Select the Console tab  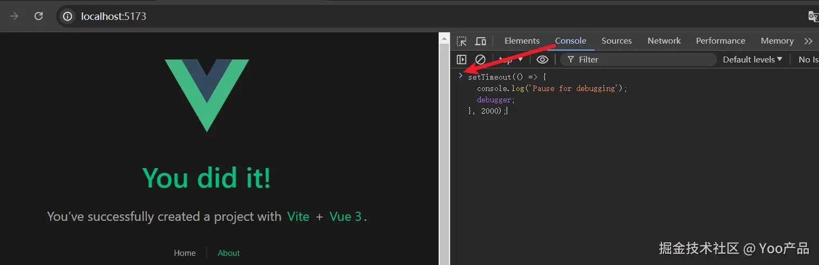pos(570,41)
